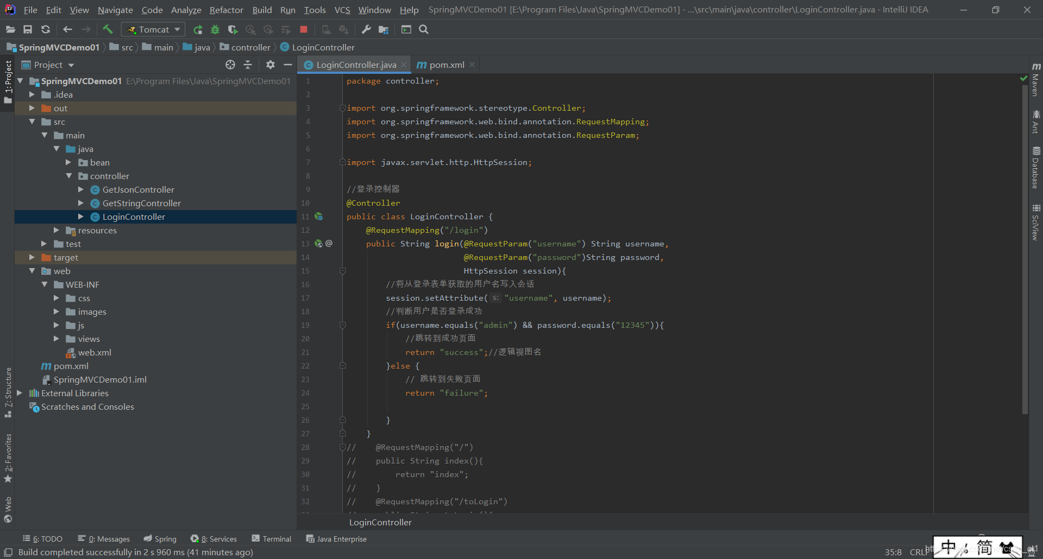Open the Ant tool window
Image resolution: width=1043 pixels, height=559 pixels.
[x=1036, y=122]
